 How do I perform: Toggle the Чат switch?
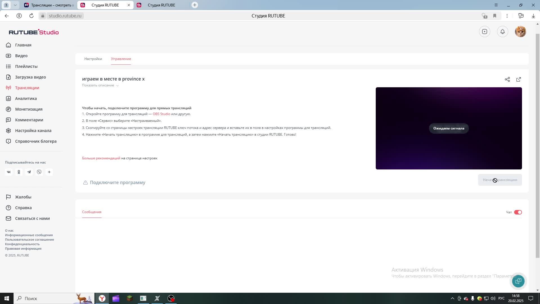pos(518,212)
